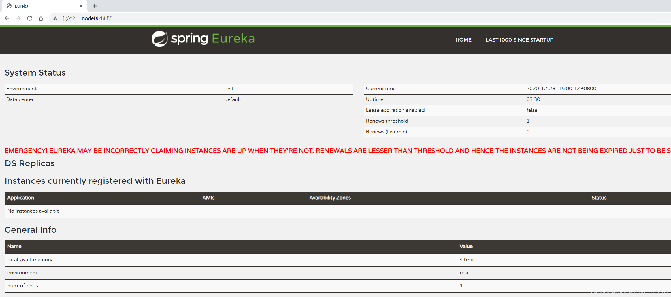Click the Spring Eureka logo
671x297 pixels.
[203, 39]
